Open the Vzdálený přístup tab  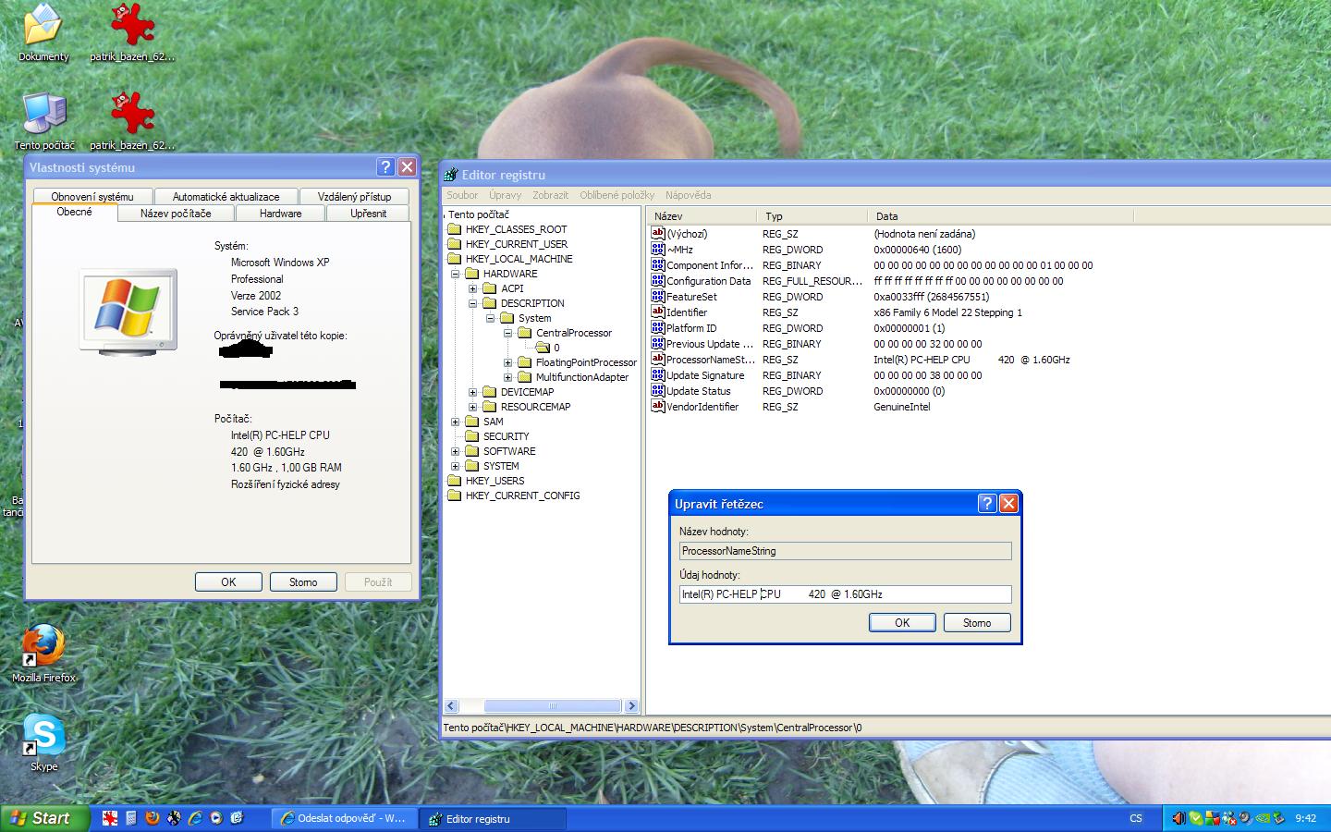(x=354, y=197)
